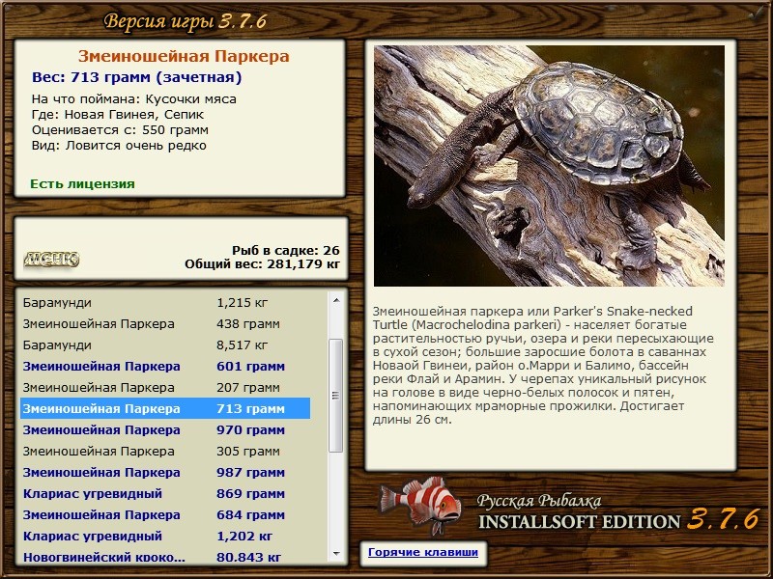The width and height of the screenshot is (773, 579).
Task: Select Змеиношейная Паркера 987 грамм row
Action: (165, 472)
